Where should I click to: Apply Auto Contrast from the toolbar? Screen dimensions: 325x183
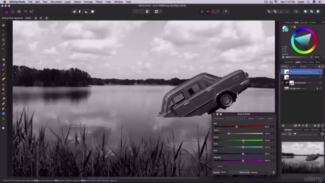(x=80, y=12)
